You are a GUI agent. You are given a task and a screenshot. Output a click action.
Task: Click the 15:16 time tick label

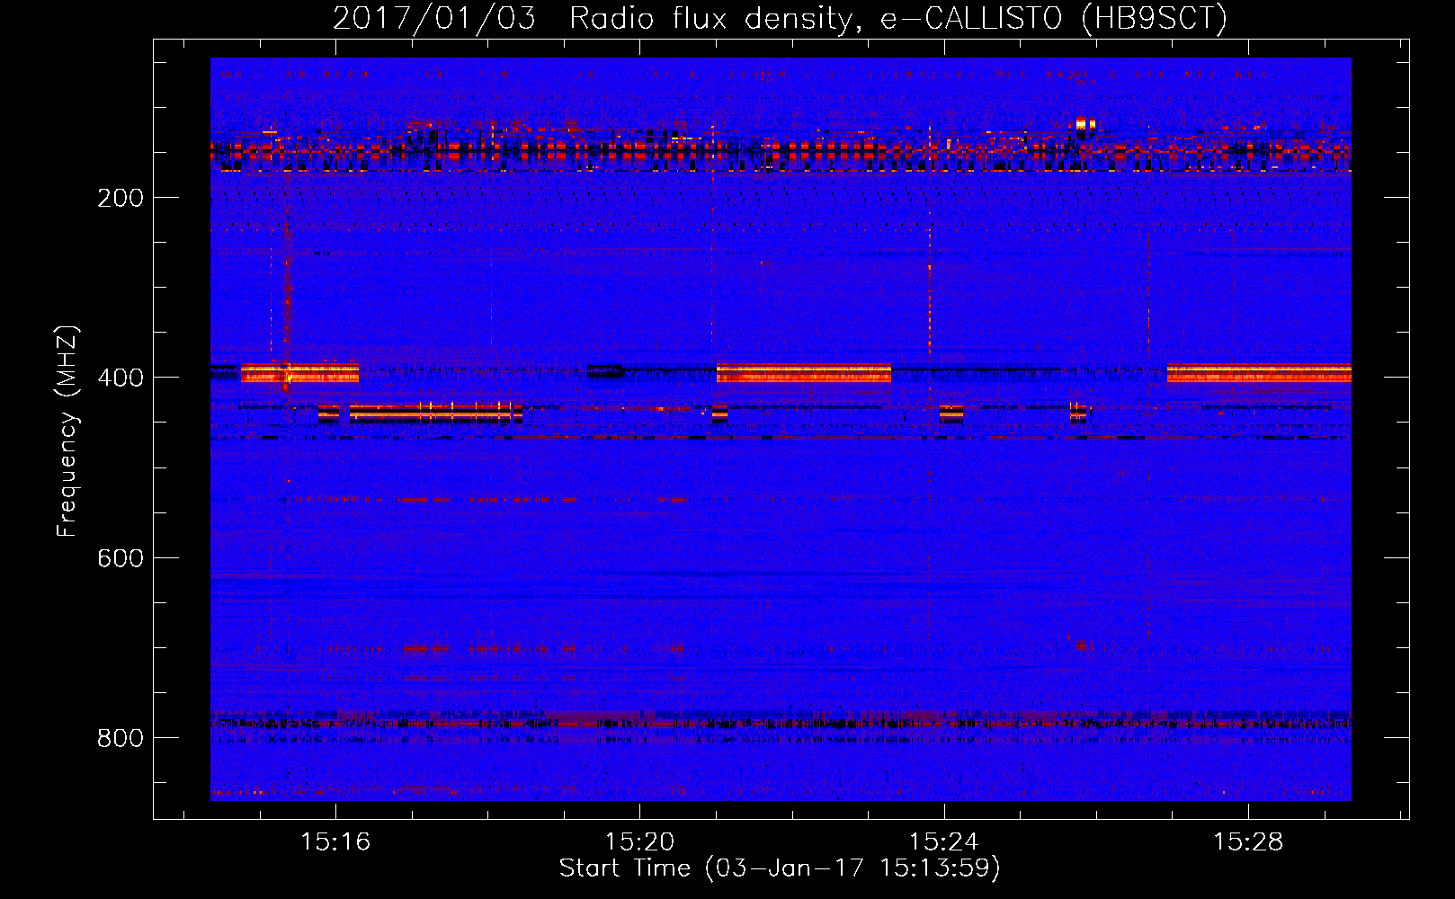click(x=335, y=841)
